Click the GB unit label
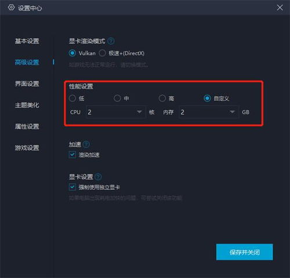290x278 pixels. point(245,112)
